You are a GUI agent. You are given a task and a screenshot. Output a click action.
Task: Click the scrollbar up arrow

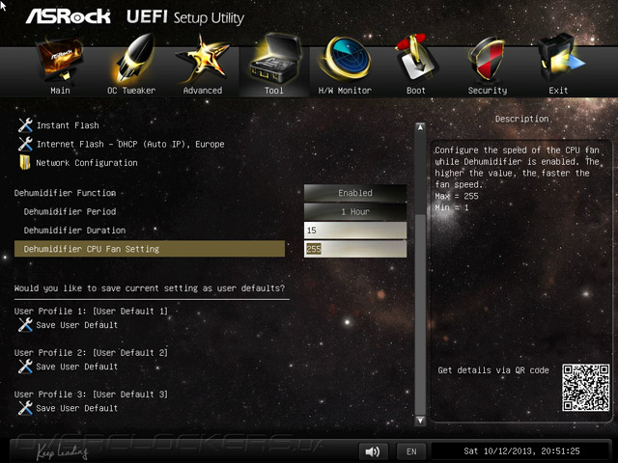421,127
